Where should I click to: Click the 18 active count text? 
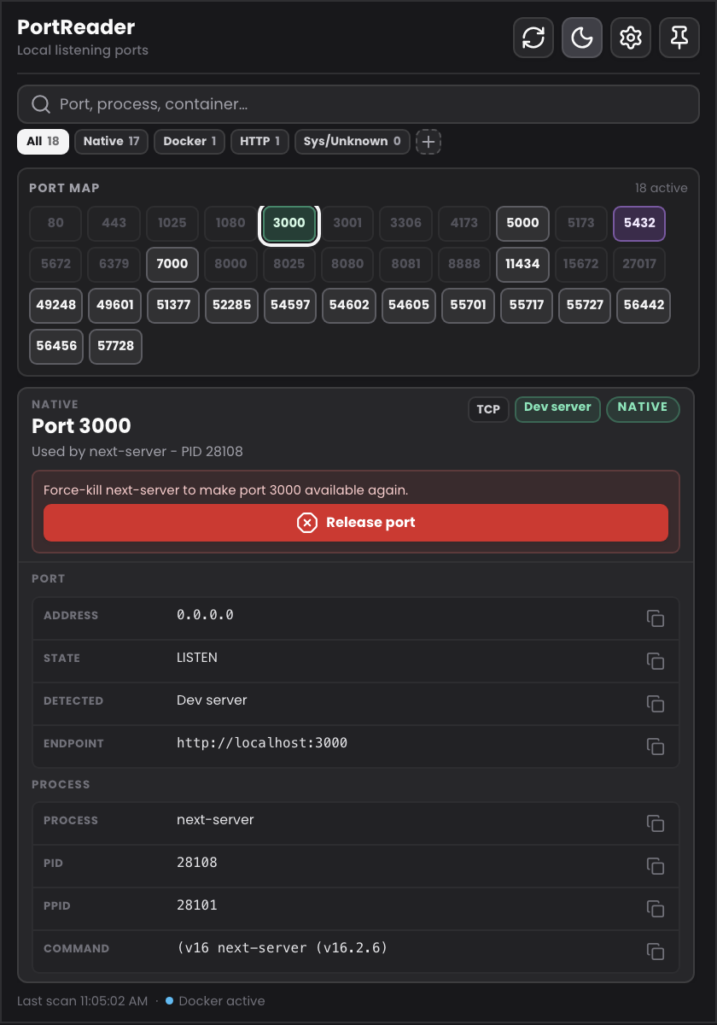tap(661, 188)
